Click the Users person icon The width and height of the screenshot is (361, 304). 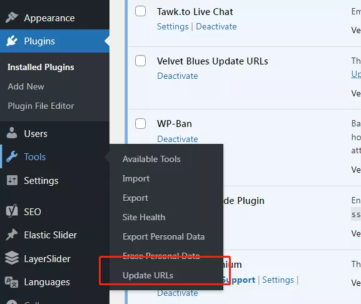(12, 133)
